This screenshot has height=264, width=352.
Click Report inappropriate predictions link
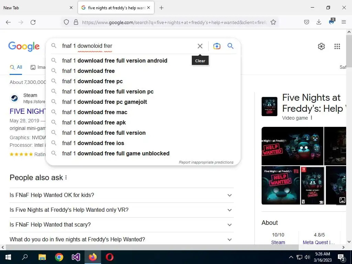[206, 162]
